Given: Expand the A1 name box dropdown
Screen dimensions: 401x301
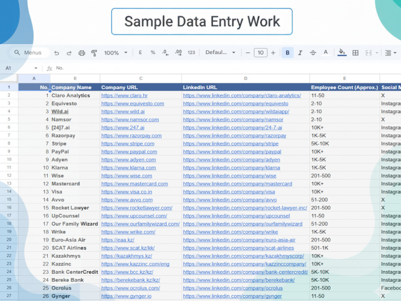Looking at the screenshot, I should 36,68.
